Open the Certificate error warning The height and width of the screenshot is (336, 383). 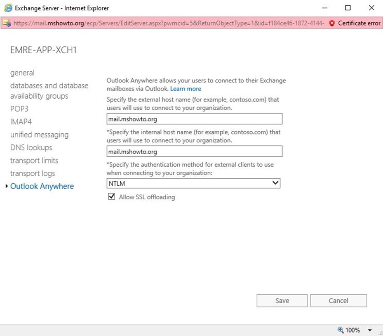tap(355, 23)
